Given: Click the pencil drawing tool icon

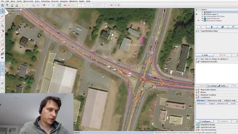Looking at the screenshot, I should (x=3, y=49).
